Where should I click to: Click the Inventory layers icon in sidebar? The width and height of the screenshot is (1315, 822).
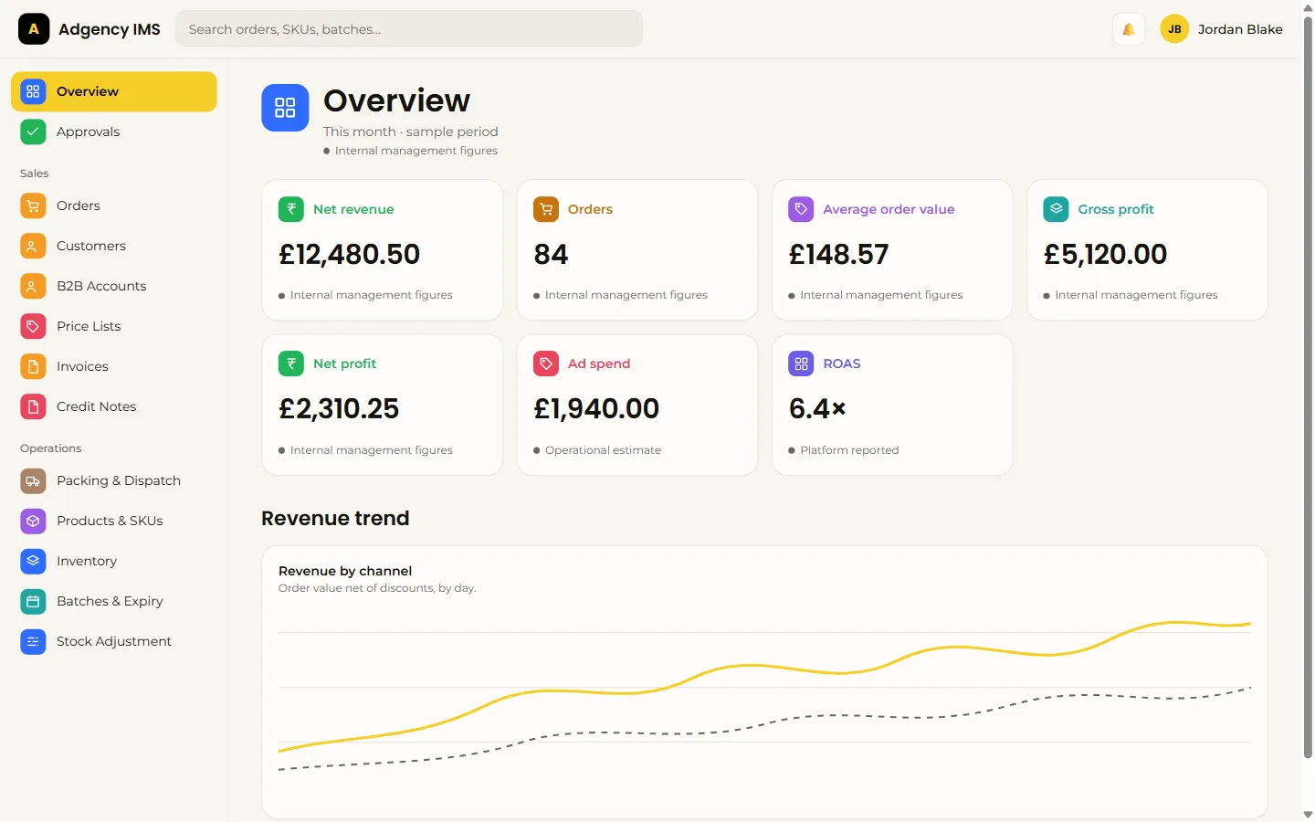(x=33, y=562)
